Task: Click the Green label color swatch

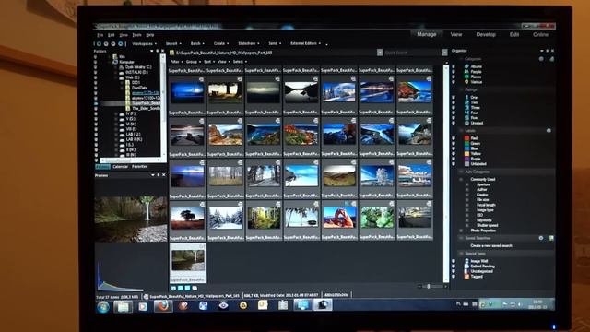Action: (466, 144)
